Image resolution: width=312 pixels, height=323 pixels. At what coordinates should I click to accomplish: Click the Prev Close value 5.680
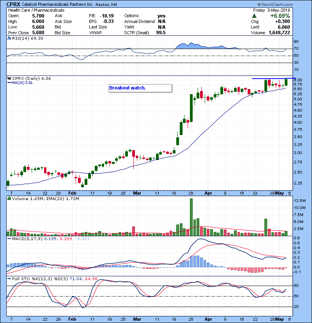pos(38,33)
